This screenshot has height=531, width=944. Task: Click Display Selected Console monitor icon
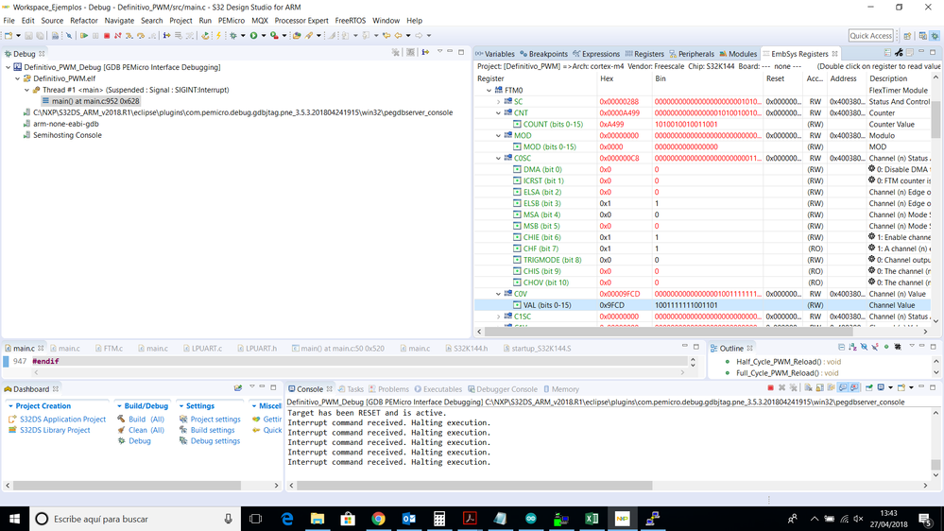point(881,387)
